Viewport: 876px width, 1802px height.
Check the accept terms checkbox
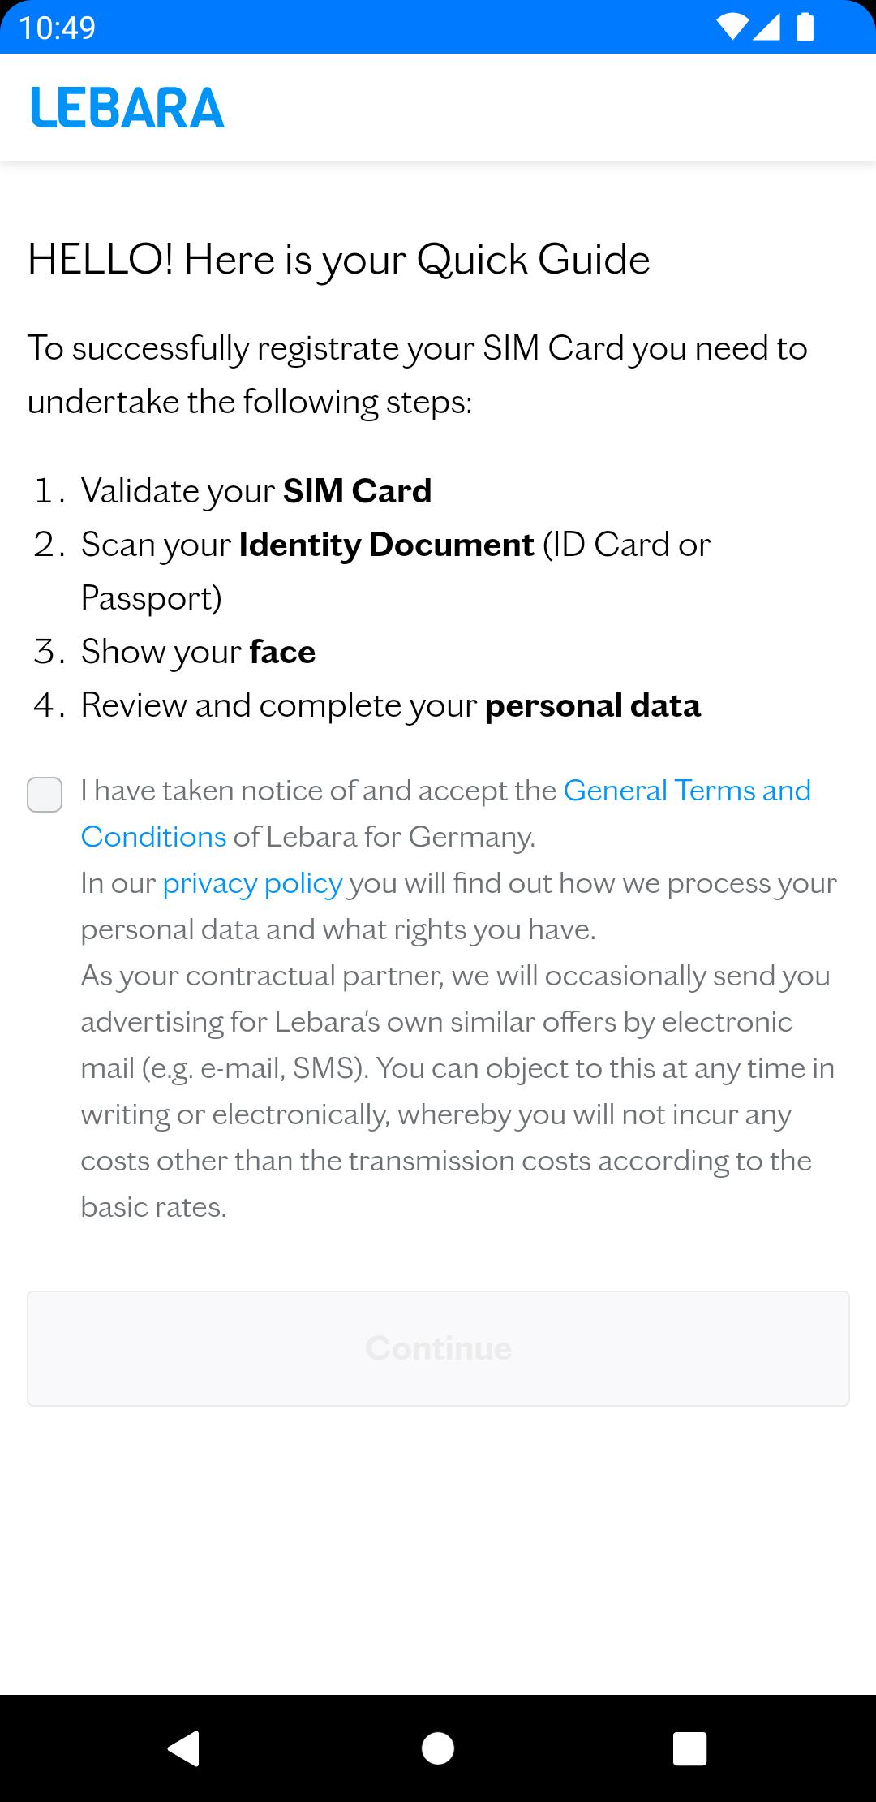[45, 795]
